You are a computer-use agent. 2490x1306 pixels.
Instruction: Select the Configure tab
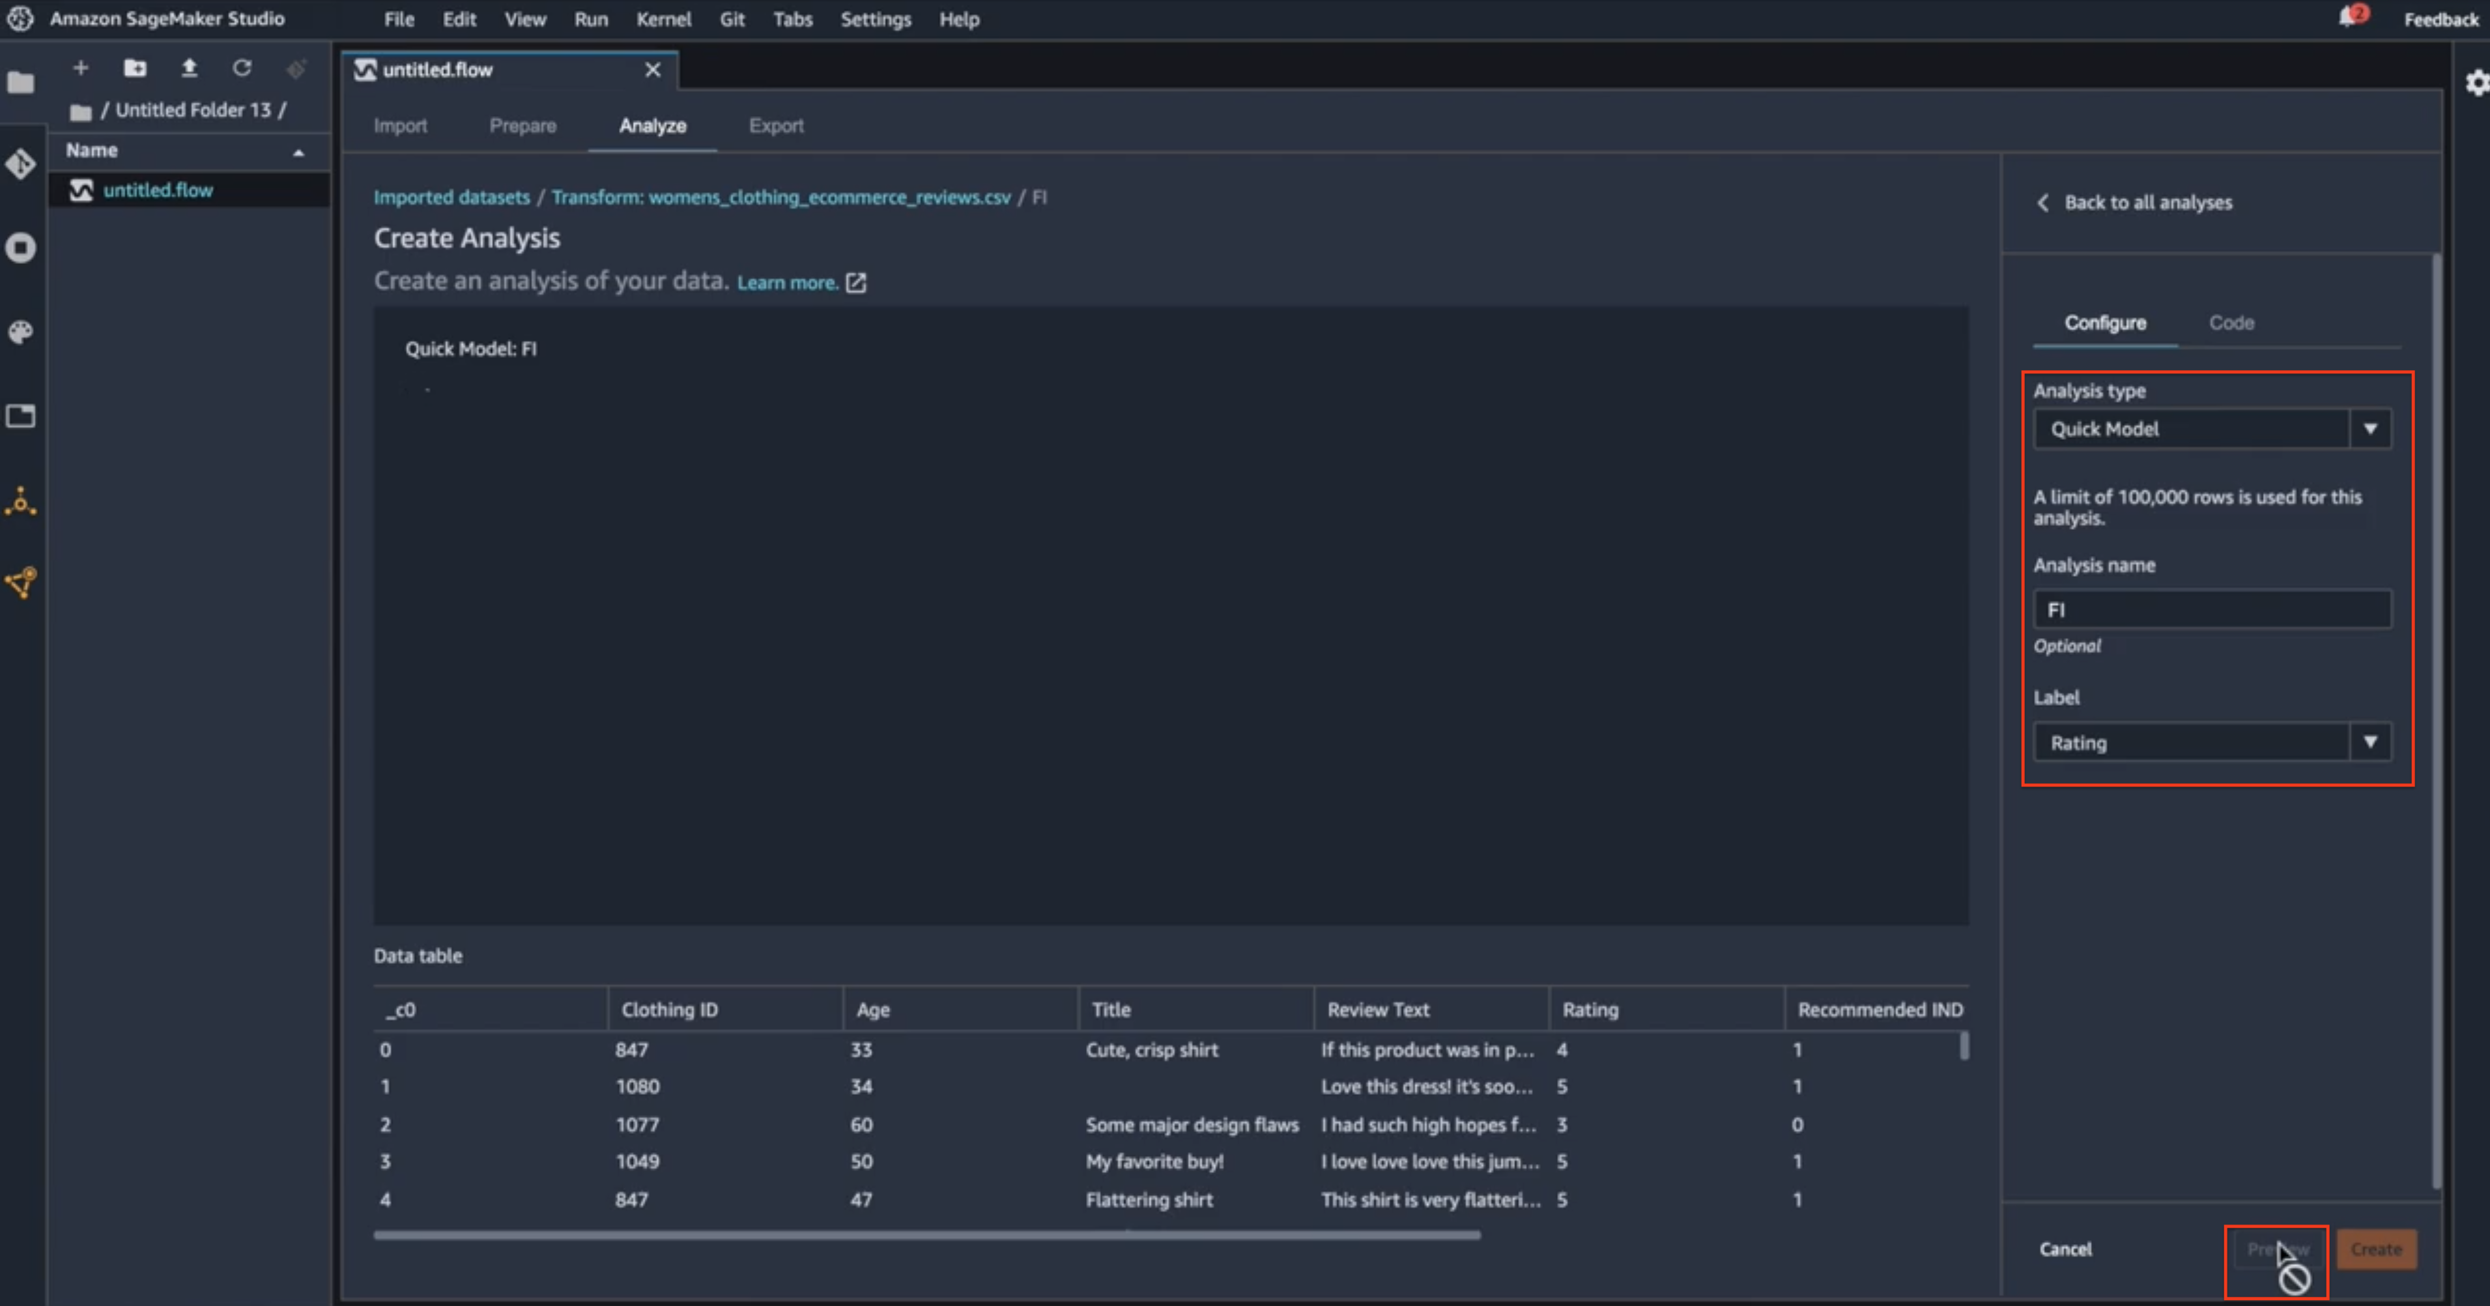coord(2105,323)
